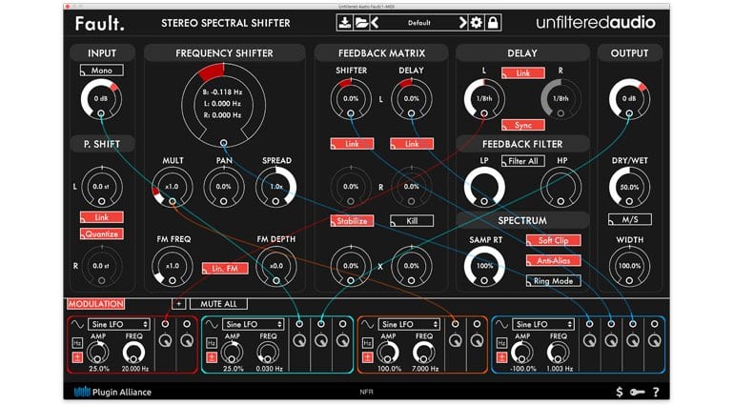Screen dimensions: 734x405
Task: Toggle the Hz button in the 7.000 Hz modulator
Action: [367, 343]
